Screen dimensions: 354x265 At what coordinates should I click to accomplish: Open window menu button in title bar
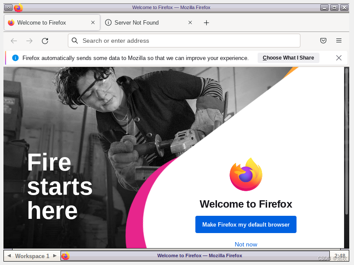[x=8, y=8]
